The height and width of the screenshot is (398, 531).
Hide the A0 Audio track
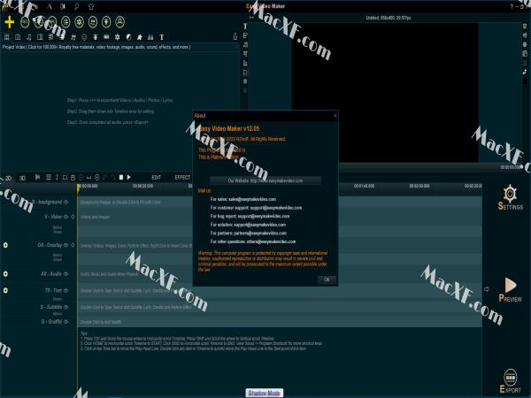pyautogui.click(x=66, y=274)
